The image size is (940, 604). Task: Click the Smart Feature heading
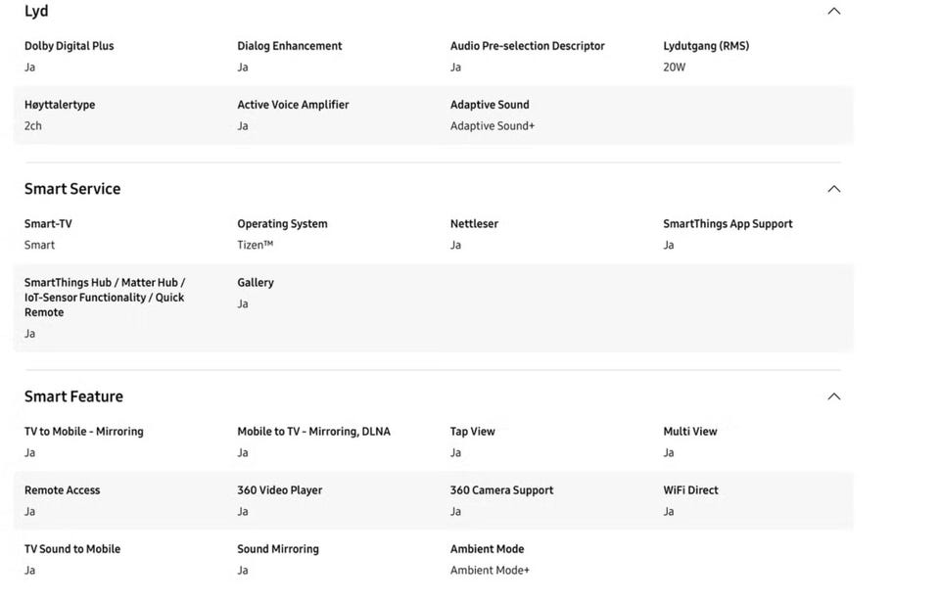(73, 396)
